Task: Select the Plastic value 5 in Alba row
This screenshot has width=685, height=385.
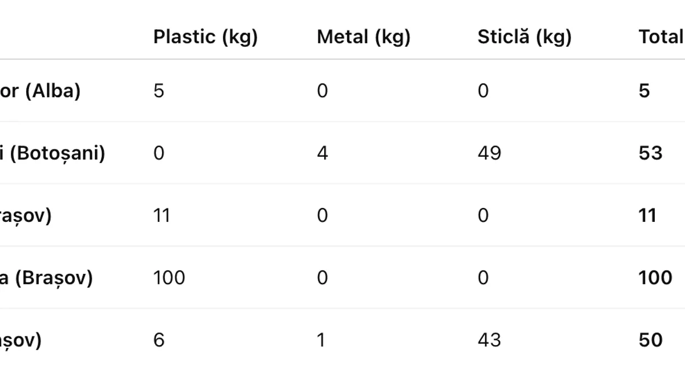Action: click(x=159, y=91)
